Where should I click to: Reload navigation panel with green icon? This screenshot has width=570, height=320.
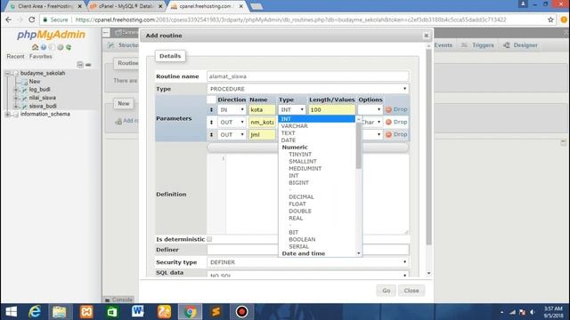point(69,47)
